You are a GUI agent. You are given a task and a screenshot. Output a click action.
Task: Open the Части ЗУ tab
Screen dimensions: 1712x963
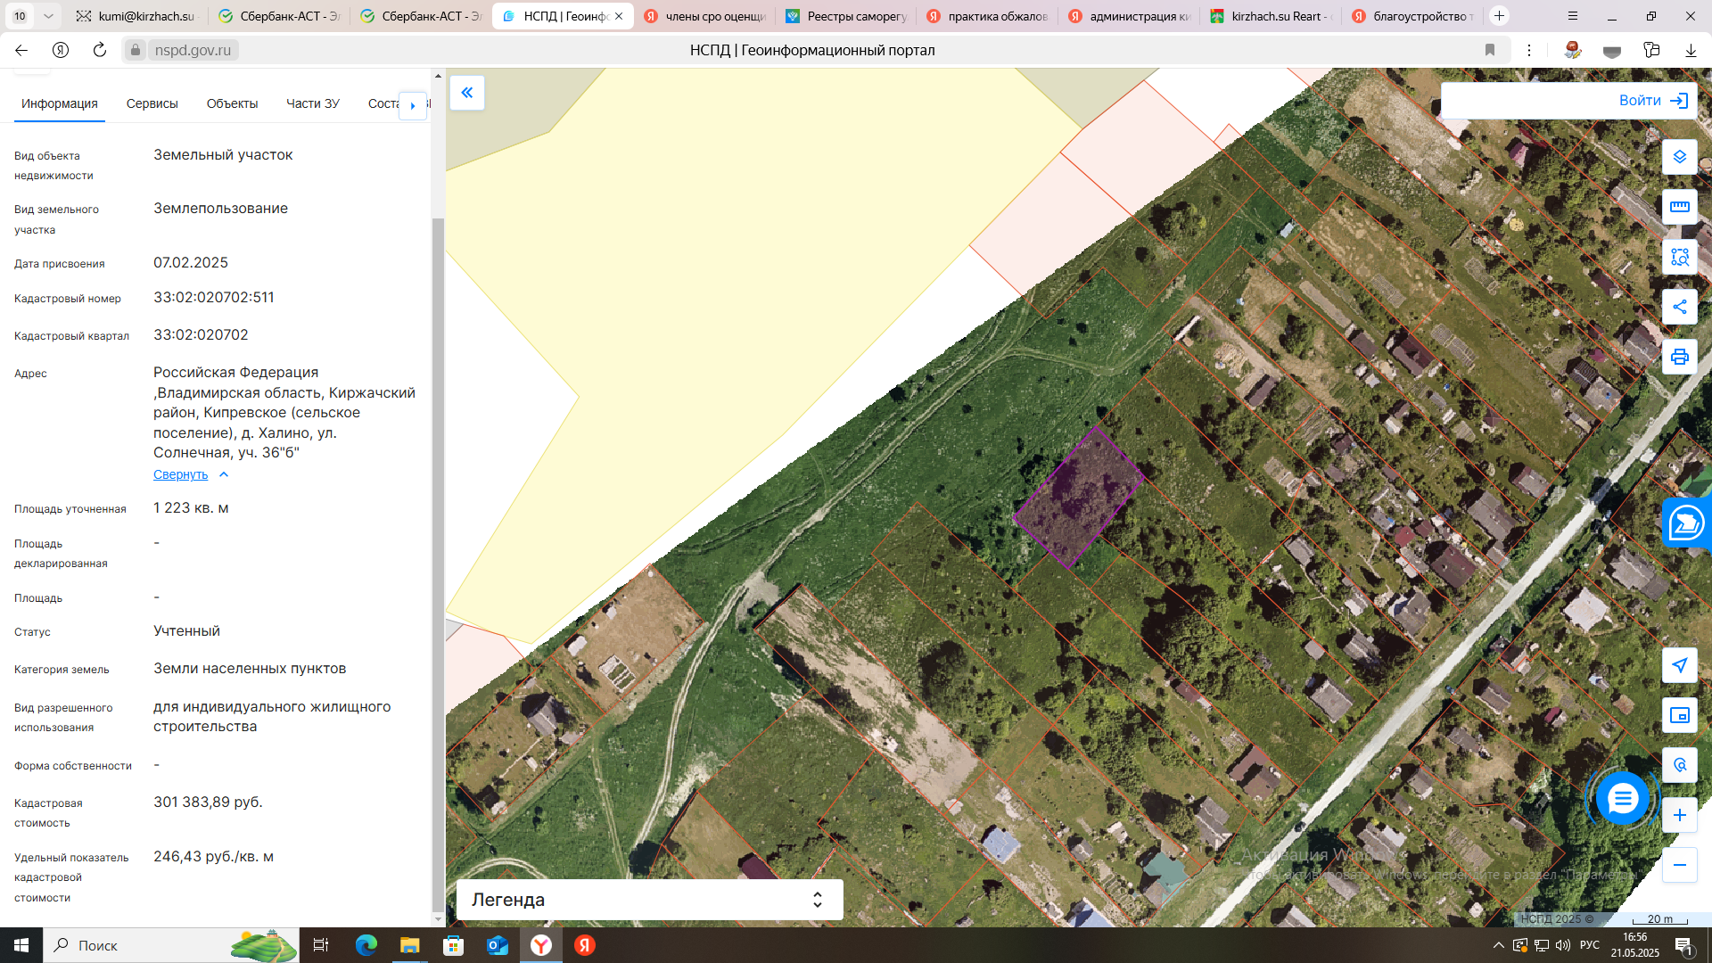pos(312,103)
